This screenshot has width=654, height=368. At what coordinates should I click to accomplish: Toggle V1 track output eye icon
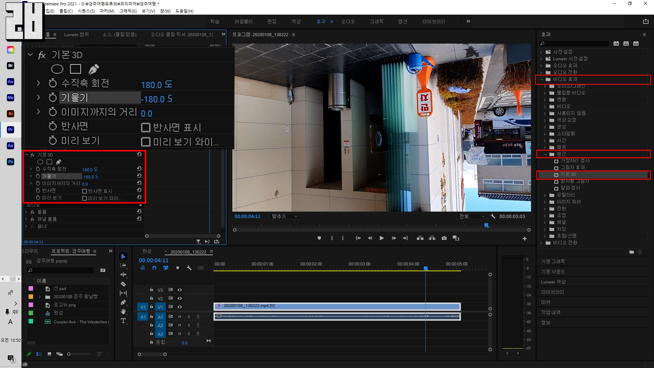[x=180, y=307]
